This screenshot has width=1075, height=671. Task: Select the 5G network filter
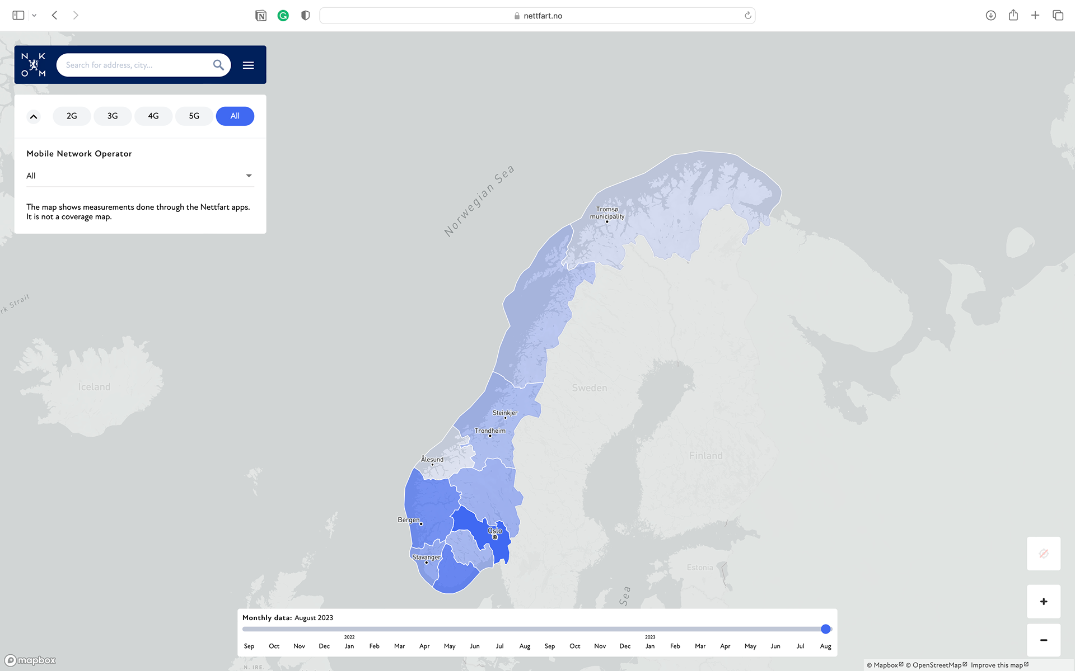point(194,116)
